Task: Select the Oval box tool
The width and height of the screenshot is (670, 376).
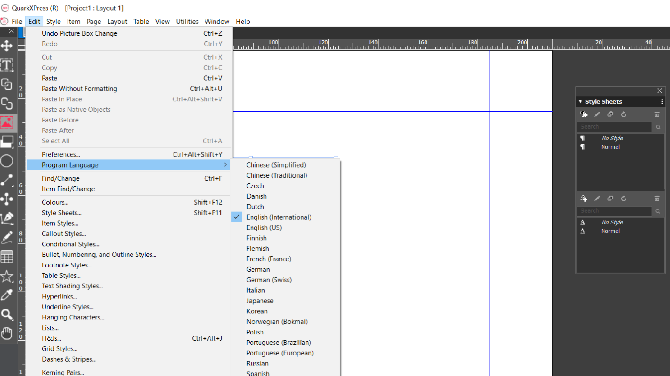Action: [7, 161]
